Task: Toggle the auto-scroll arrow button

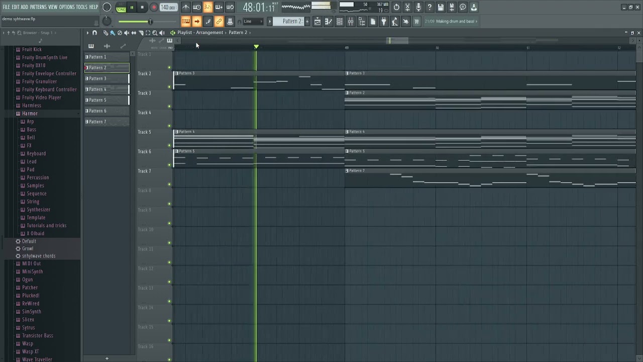Action: (x=197, y=21)
